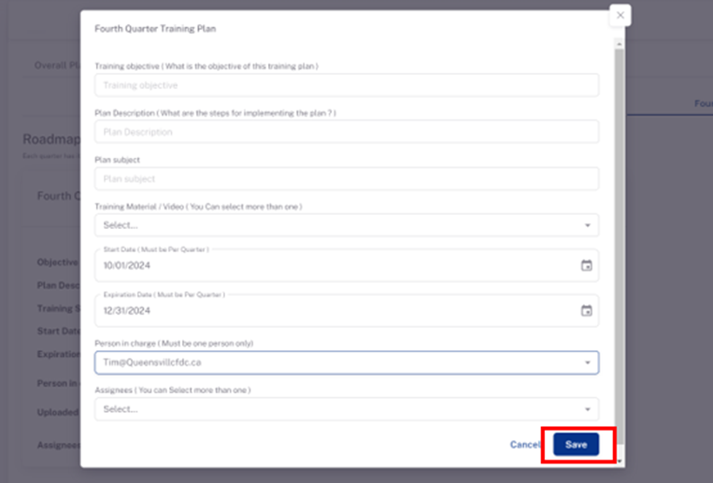Viewport: 713px width, 483px height.
Task: Save the training plan
Action: click(x=577, y=445)
